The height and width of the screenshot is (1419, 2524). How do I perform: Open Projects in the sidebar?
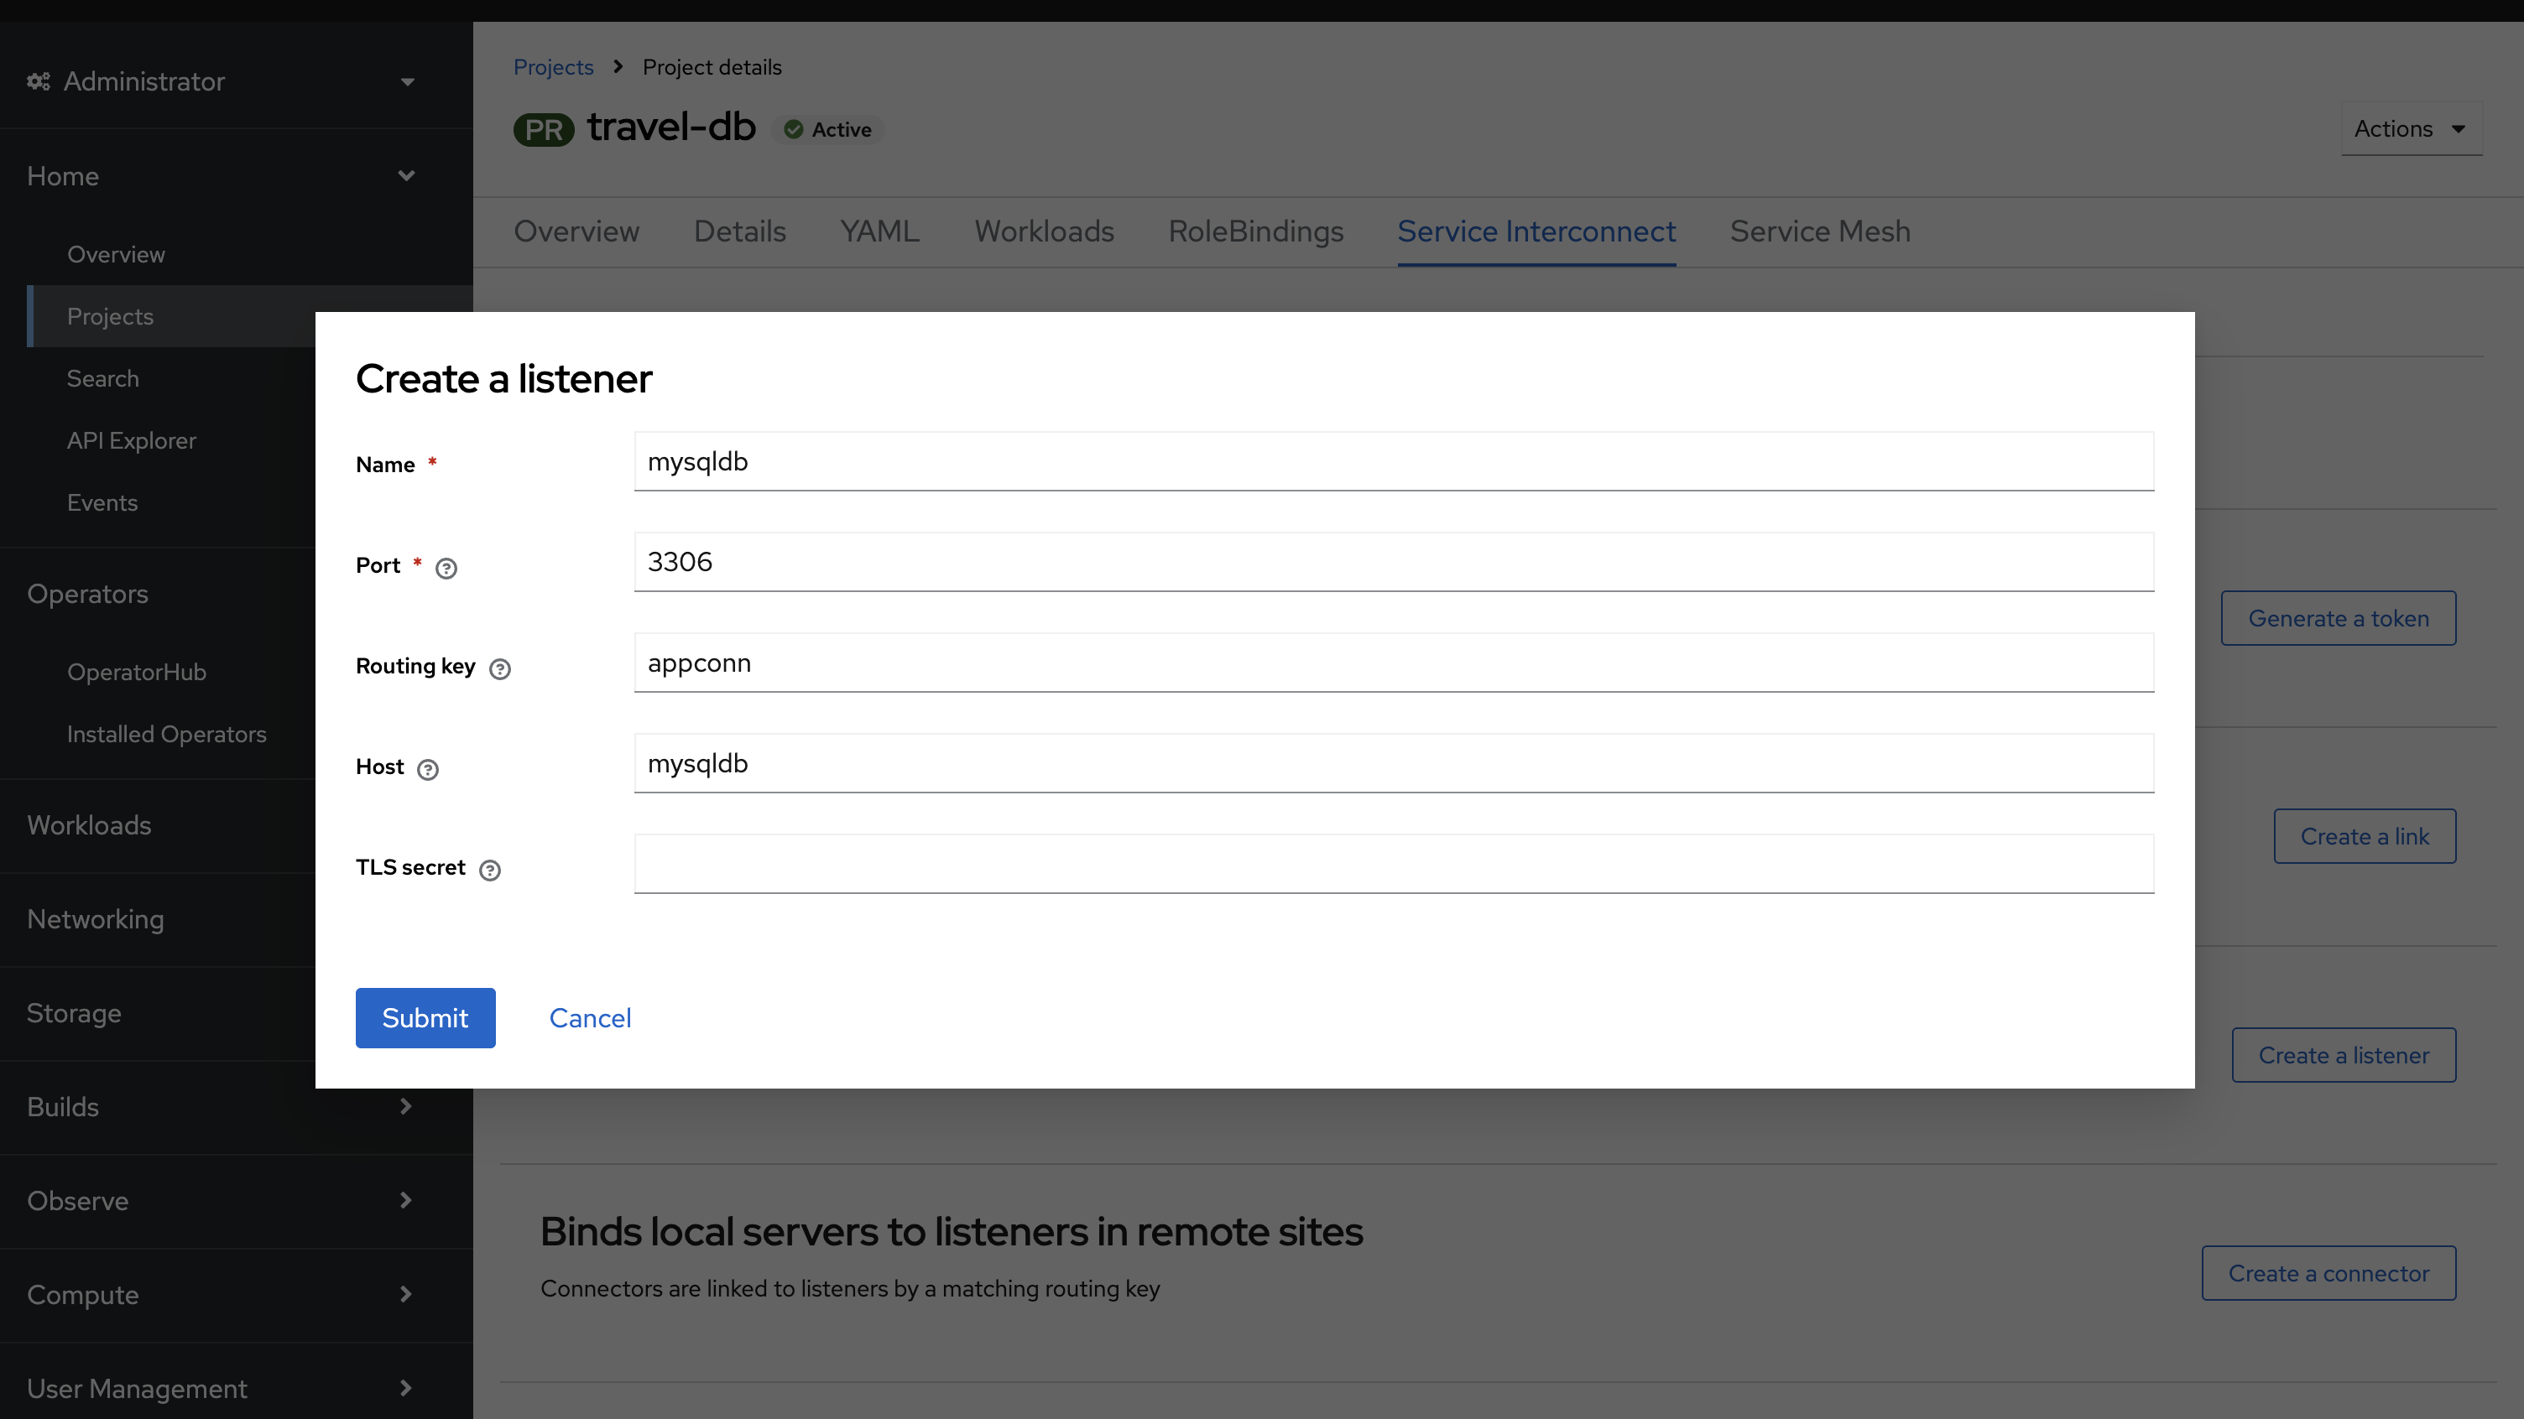point(110,316)
